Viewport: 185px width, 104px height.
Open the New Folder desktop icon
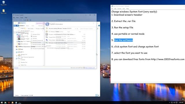tap(3, 12)
